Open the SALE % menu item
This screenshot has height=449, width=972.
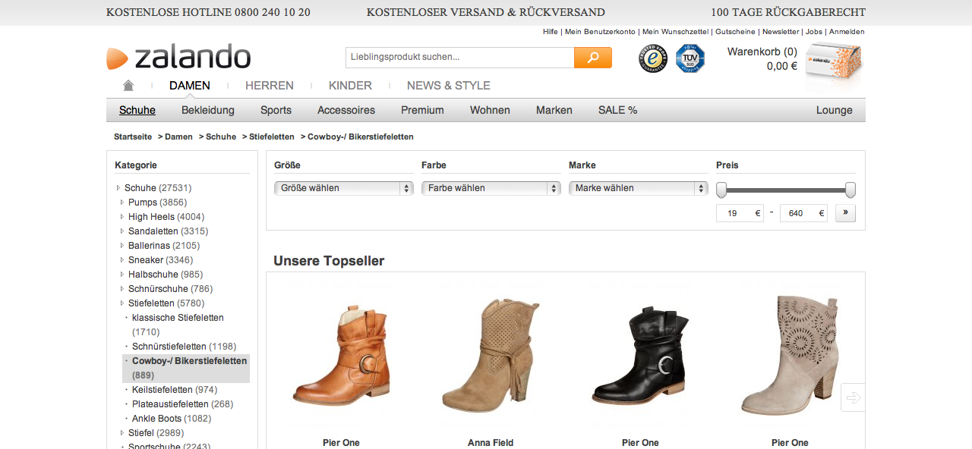pos(617,110)
